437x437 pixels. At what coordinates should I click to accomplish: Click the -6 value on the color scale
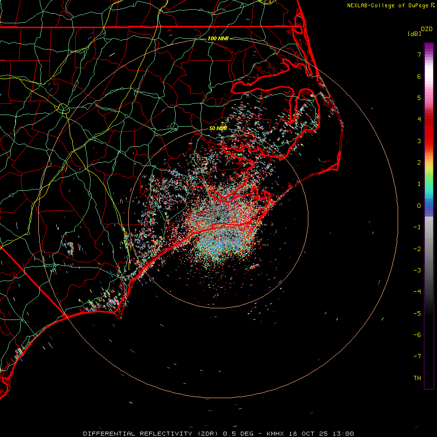point(417,335)
